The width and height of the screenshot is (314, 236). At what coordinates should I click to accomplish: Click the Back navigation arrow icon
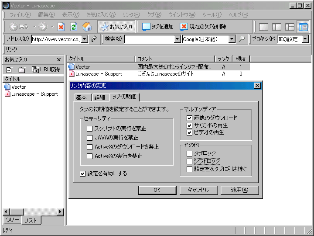tap(14, 27)
